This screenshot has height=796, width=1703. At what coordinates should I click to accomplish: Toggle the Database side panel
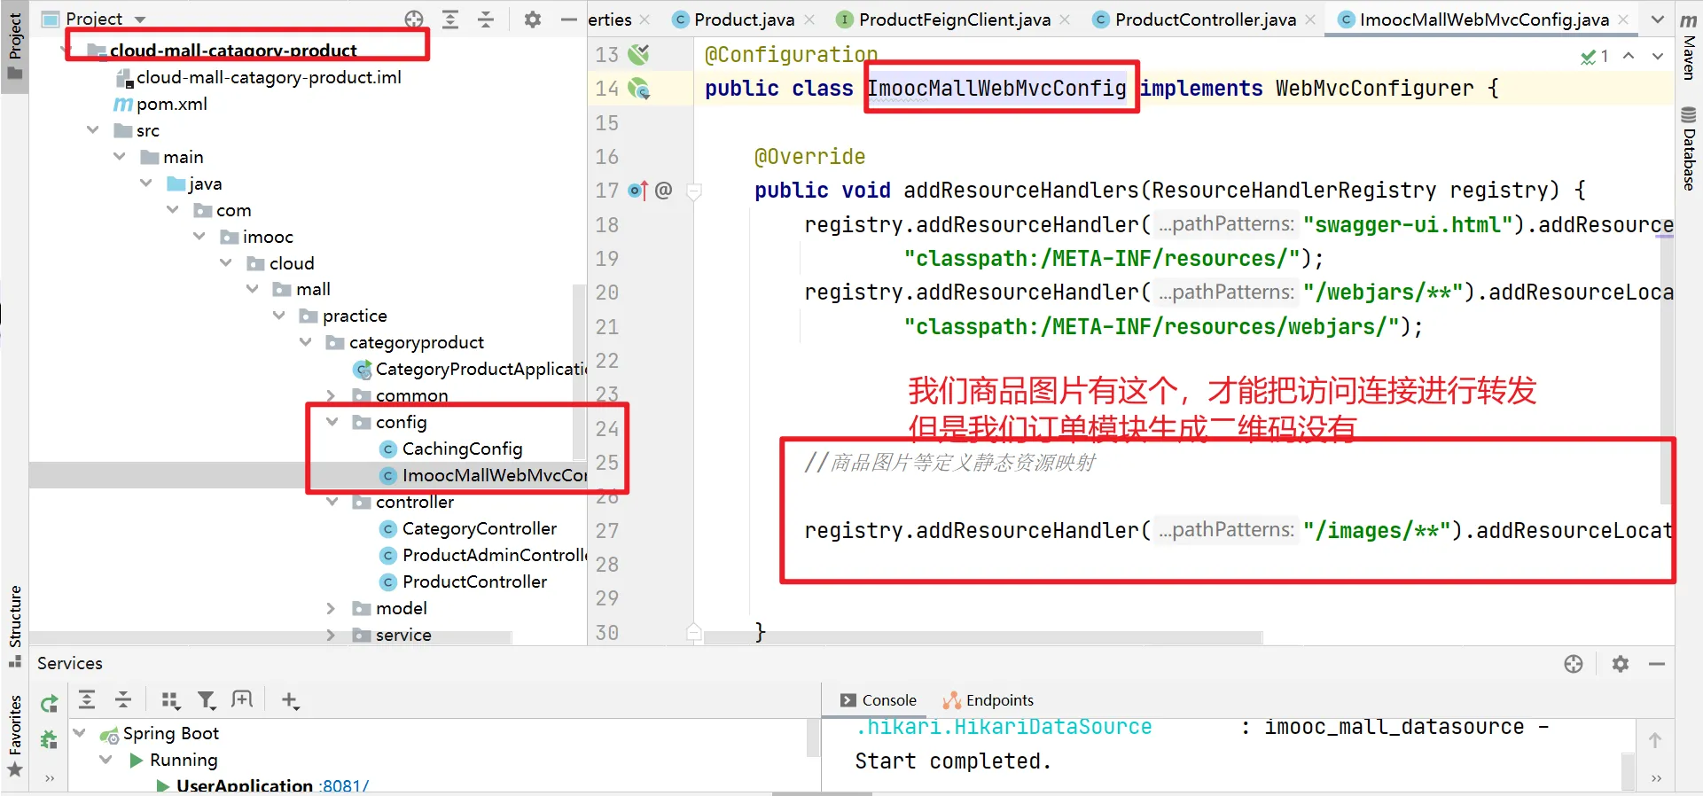pyautogui.click(x=1689, y=149)
